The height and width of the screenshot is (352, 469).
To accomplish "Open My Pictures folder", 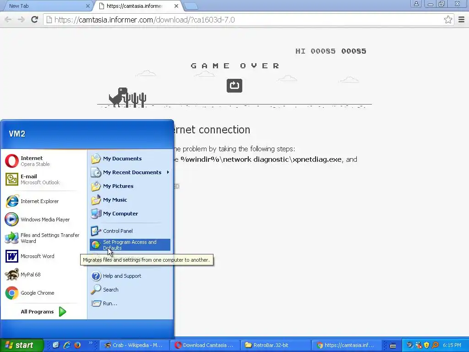I will 130,186.
